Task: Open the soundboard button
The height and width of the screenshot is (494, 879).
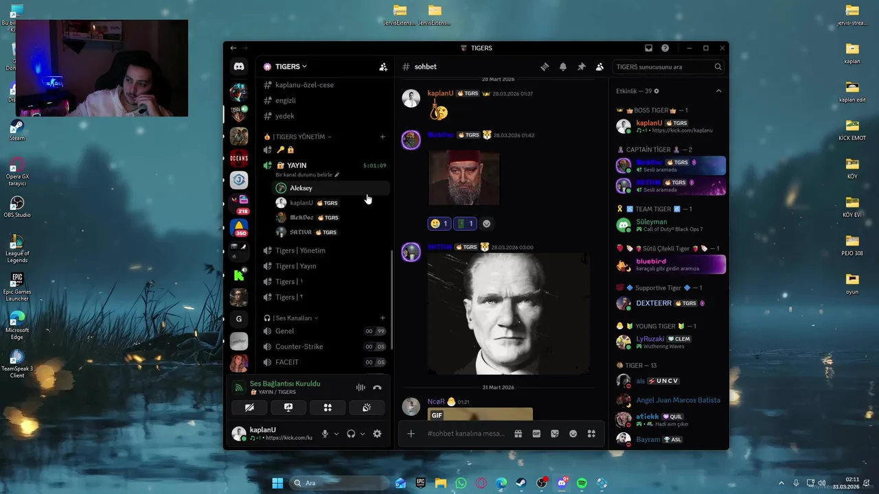Action: pos(367,408)
